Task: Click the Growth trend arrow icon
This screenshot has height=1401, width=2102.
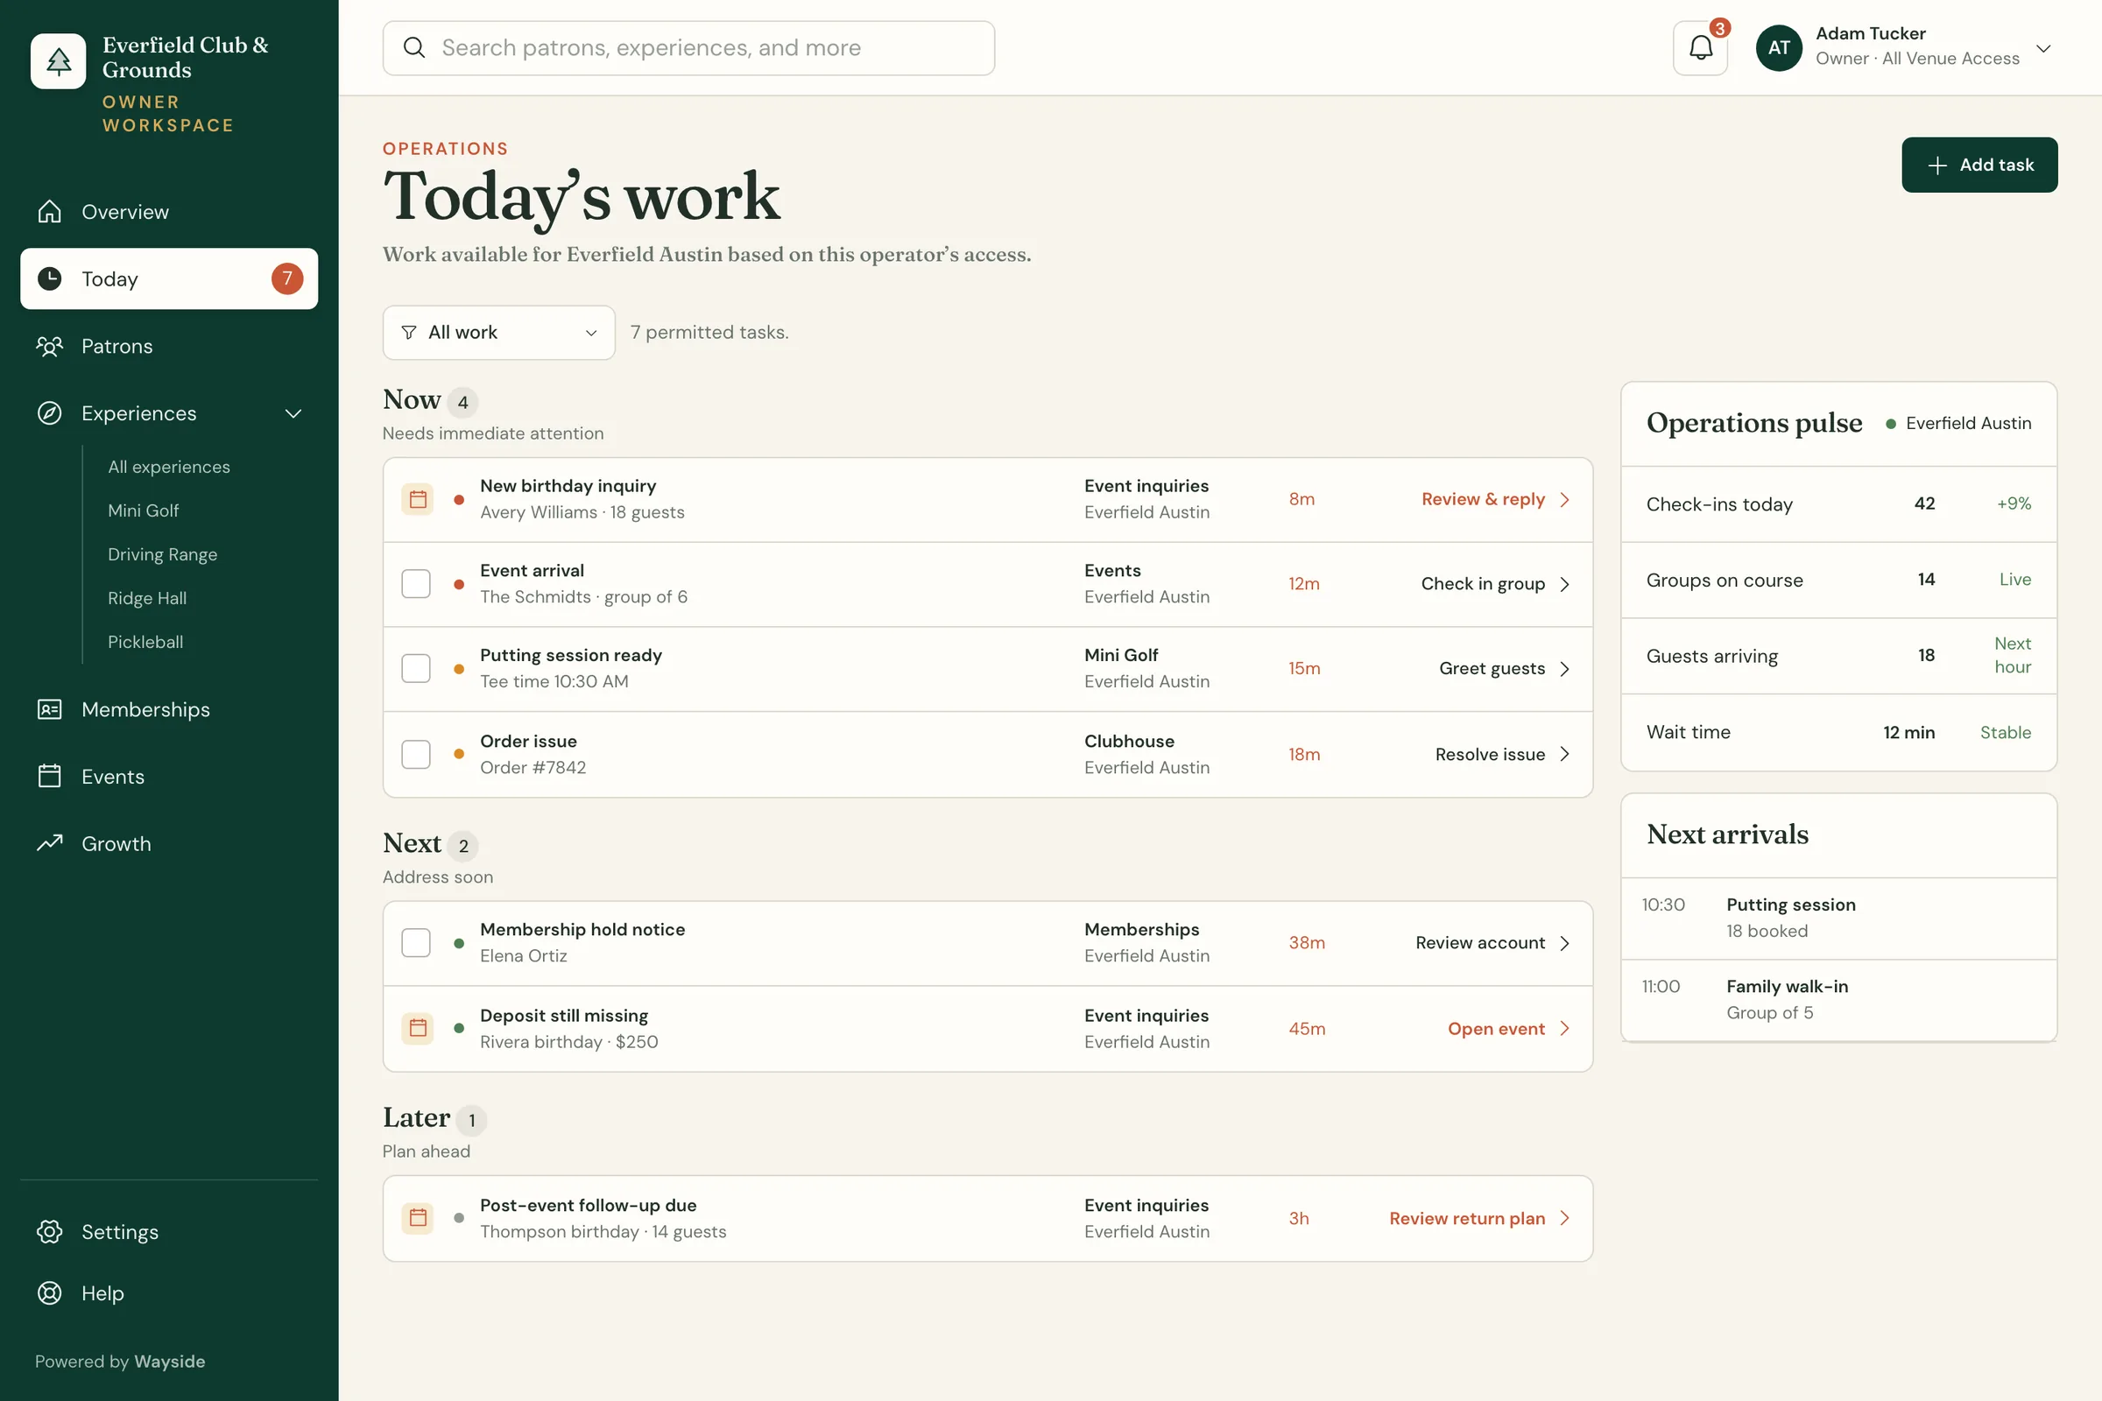Action: [x=49, y=842]
